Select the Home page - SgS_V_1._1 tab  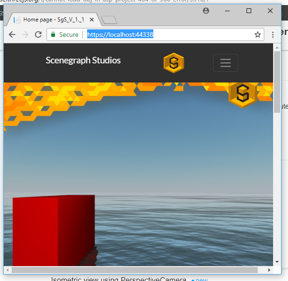[x=51, y=20]
